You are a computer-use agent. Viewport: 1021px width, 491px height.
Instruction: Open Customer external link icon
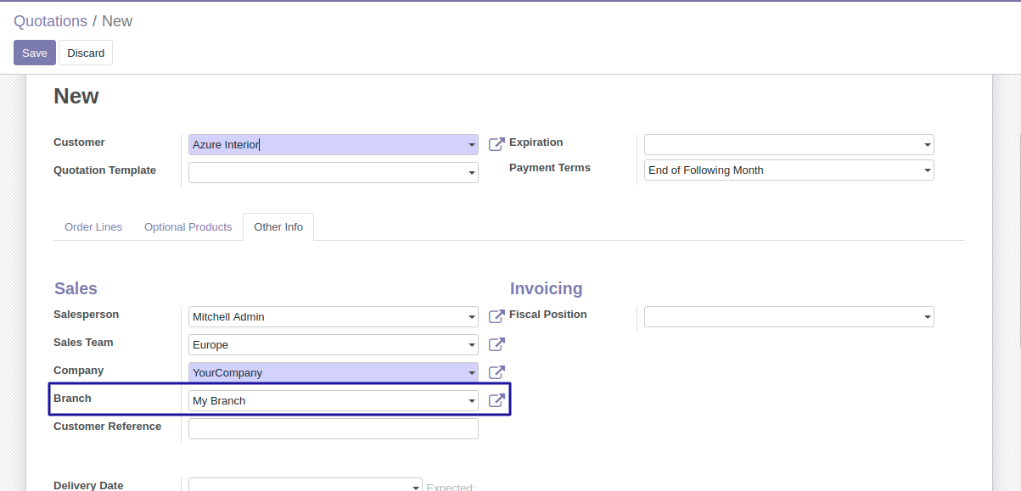[x=496, y=145]
